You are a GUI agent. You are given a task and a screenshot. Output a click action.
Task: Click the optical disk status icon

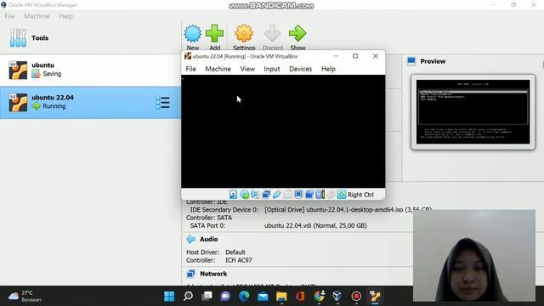tap(244, 195)
